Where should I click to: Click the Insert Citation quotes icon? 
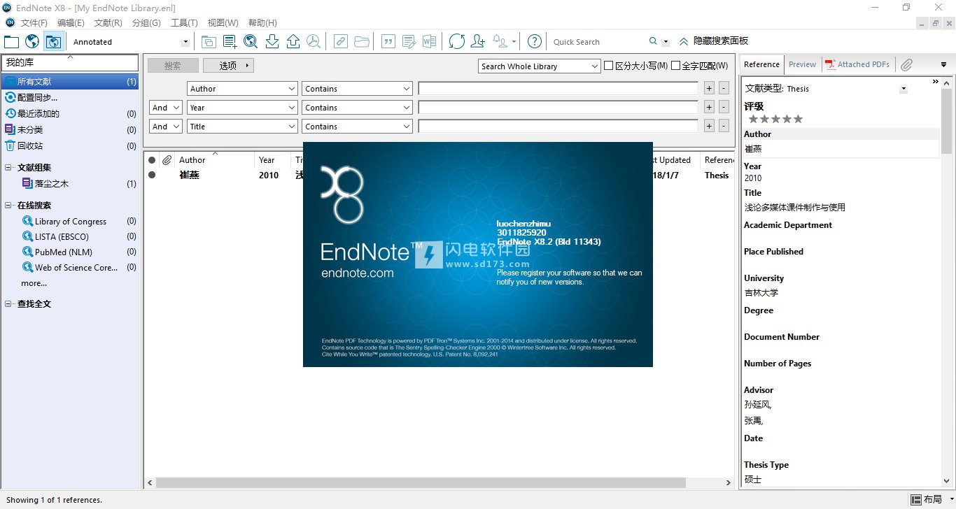click(x=388, y=41)
